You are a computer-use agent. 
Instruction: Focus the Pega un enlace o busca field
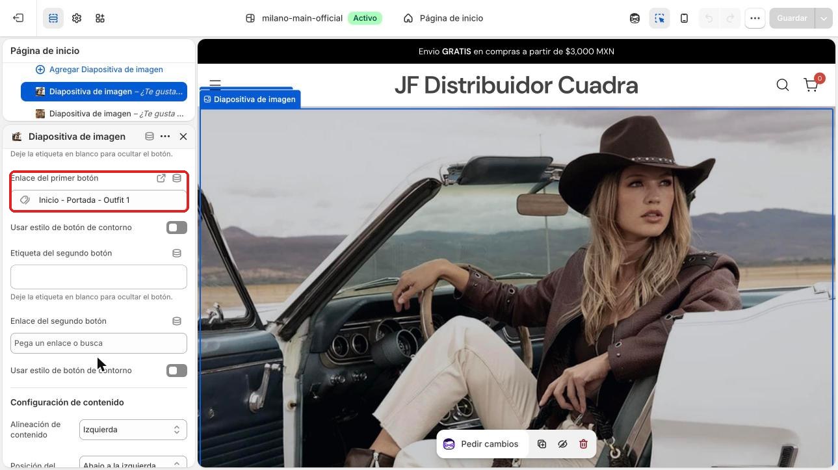click(99, 343)
